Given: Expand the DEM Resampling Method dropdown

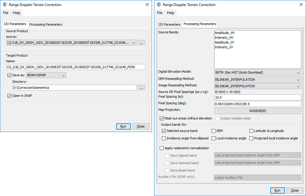Looking at the screenshot, I should tap(298, 80).
